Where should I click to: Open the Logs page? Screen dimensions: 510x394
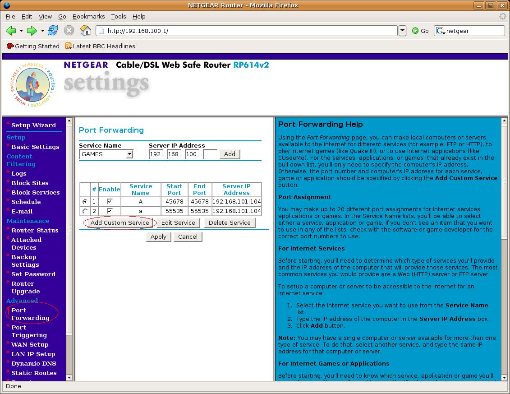[x=19, y=174]
